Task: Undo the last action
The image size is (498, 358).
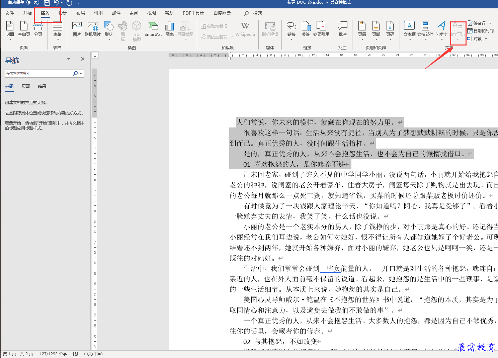Action: tap(56, 3)
